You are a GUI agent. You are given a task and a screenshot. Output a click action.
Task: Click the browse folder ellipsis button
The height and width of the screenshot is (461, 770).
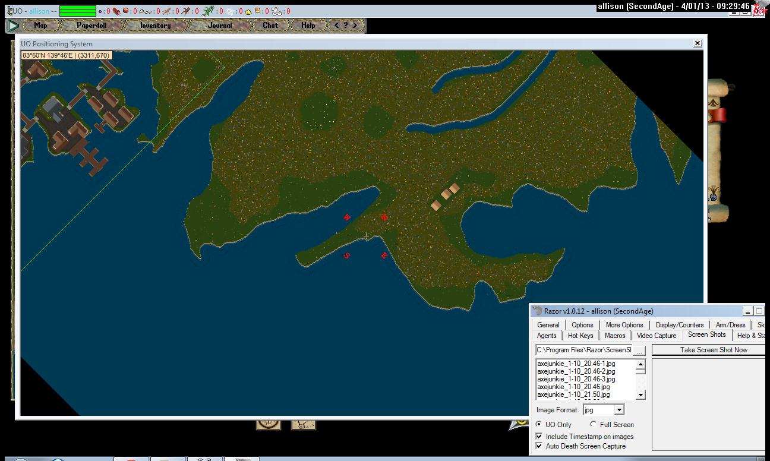click(639, 351)
